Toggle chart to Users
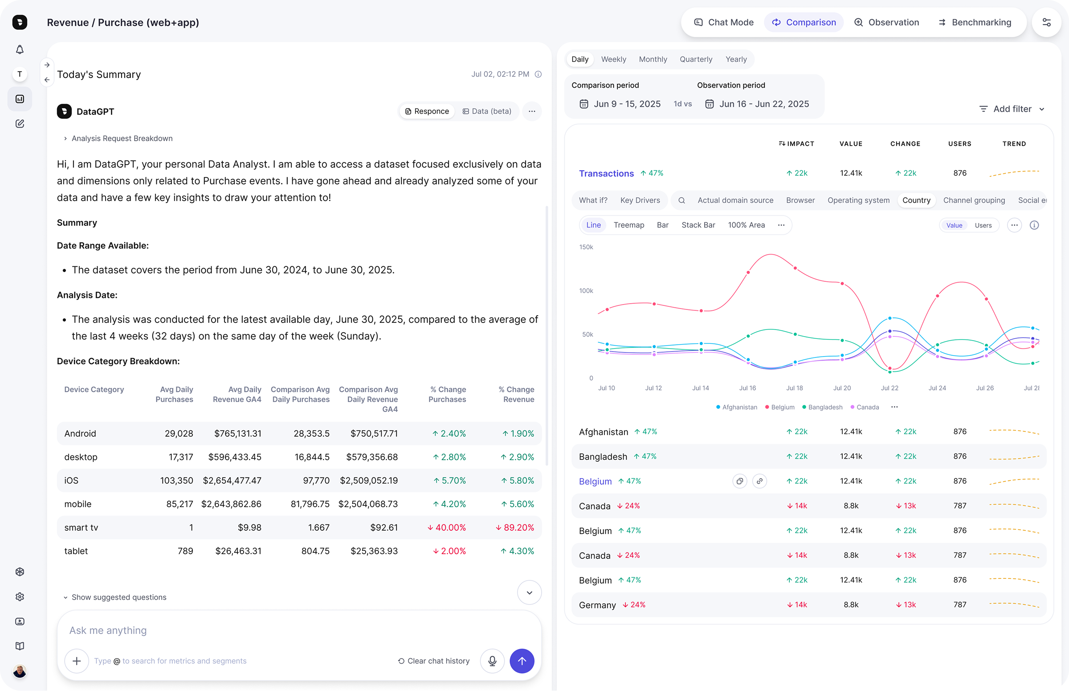The image size is (1069, 691). pyautogui.click(x=983, y=225)
